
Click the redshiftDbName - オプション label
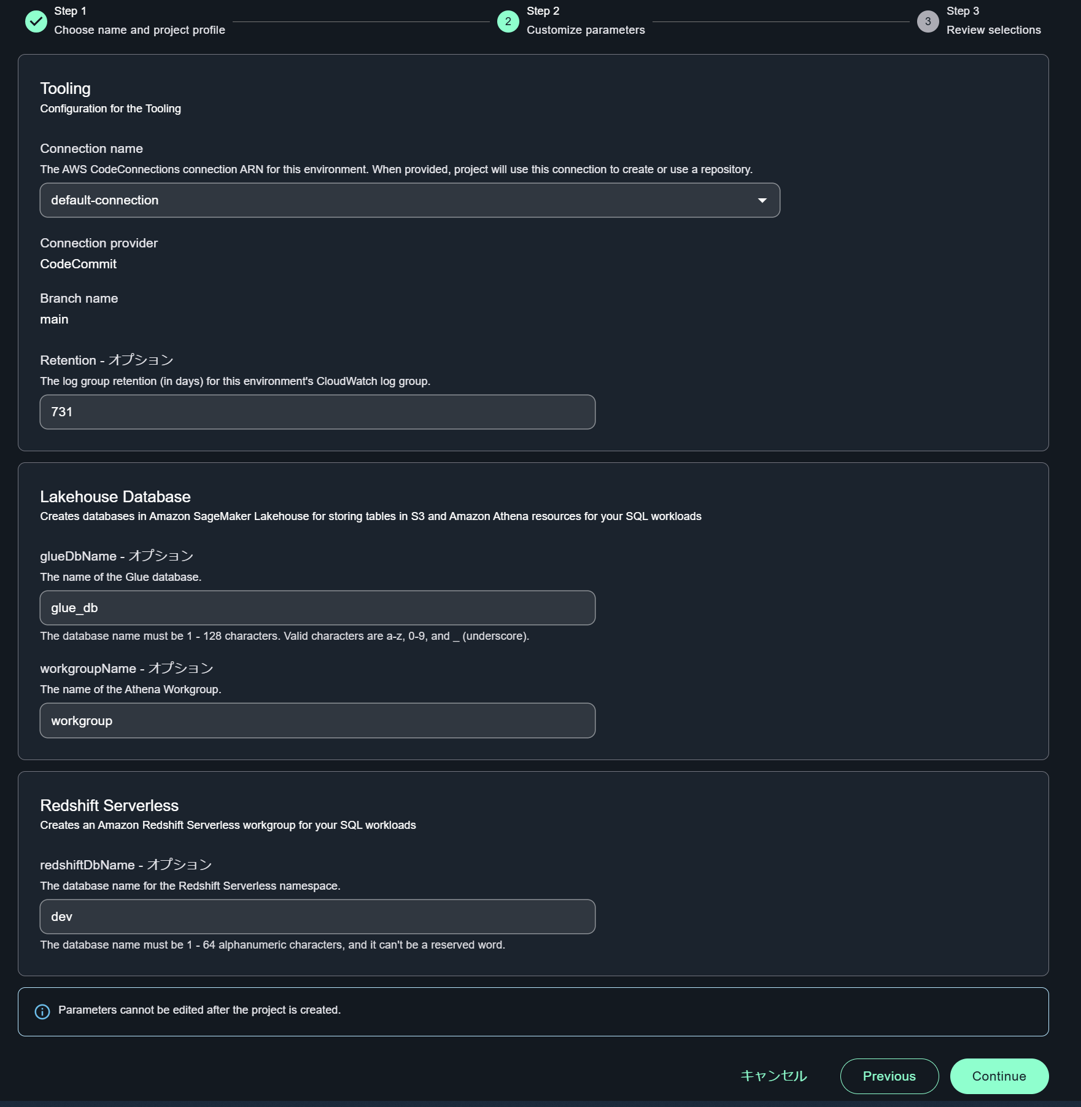point(126,865)
